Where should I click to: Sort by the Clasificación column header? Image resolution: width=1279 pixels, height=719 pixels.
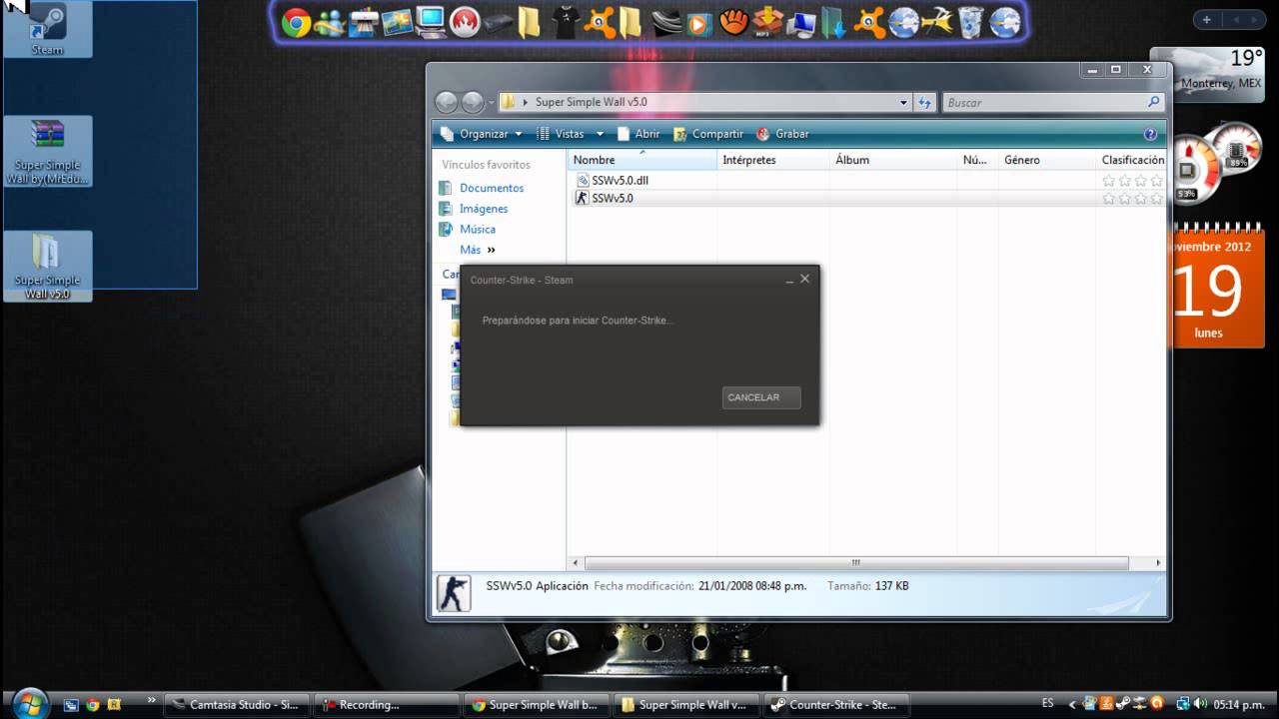click(x=1131, y=160)
